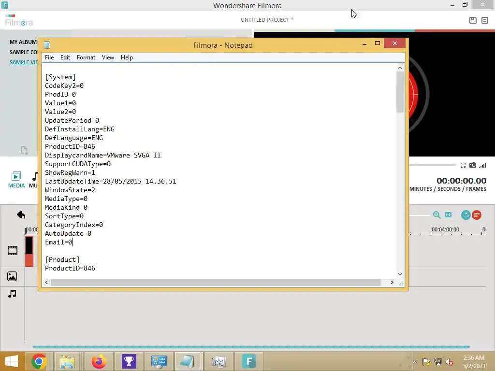Click the Notepad scroll up arrow

tap(400, 68)
